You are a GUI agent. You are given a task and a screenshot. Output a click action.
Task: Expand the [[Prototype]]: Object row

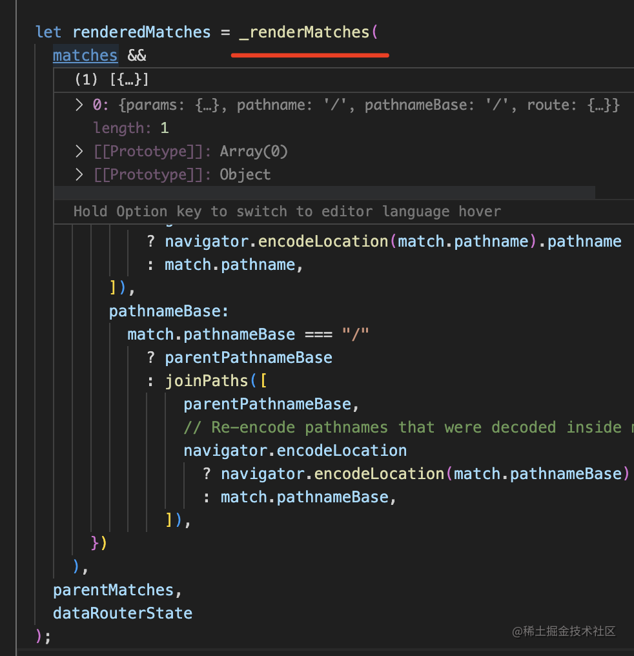click(x=79, y=174)
